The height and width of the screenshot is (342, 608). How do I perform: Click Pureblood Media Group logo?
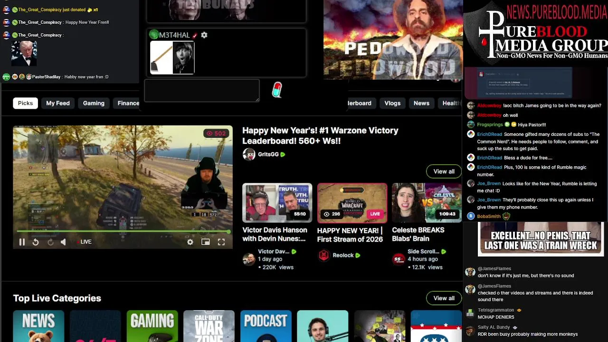[536, 33]
